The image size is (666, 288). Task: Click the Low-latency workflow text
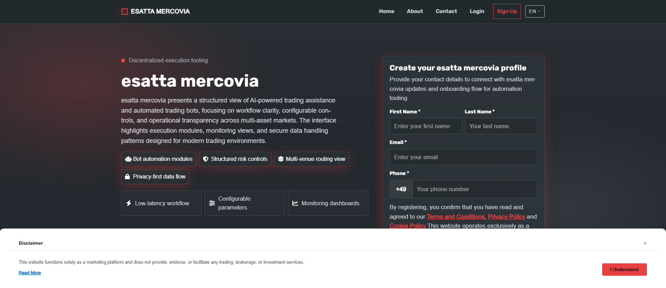tap(162, 203)
